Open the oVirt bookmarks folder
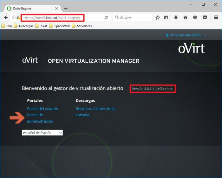The height and width of the screenshot is (178, 222). click(x=41, y=26)
